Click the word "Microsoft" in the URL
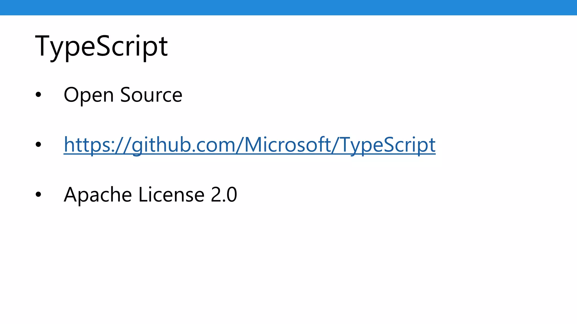Image resolution: width=577 pixels, height=324 pixels. (287, 145)
